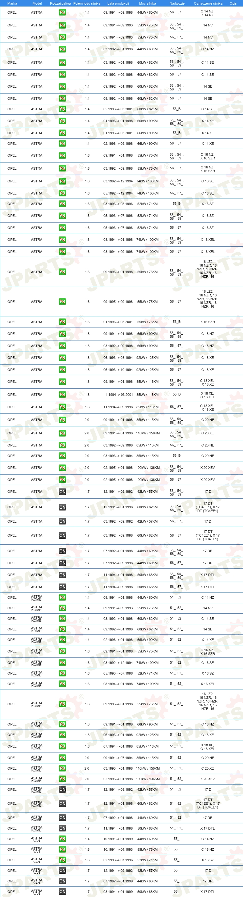Select '42kW / 57KM' cell in ASTRA VAN row
The width and height of the screenshot is (243, 897).
pyautogui.click(x=147, y=871)
